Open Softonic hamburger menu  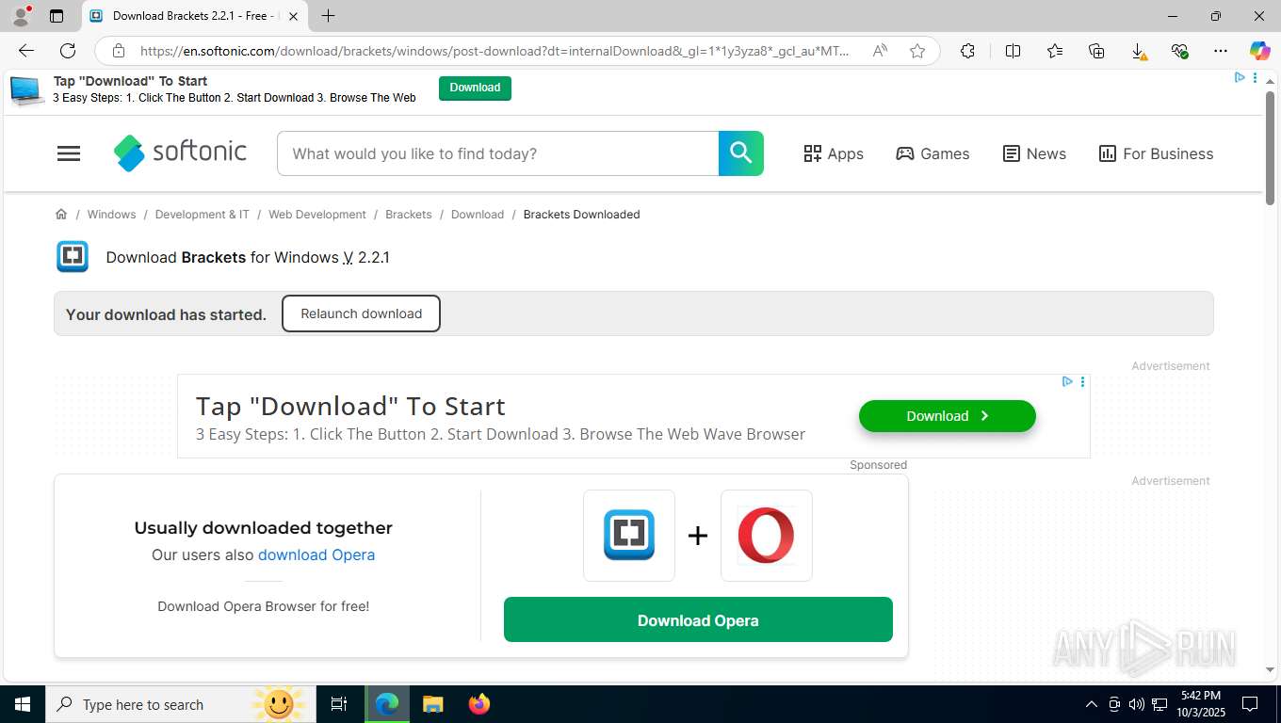(x=69, y=153)
